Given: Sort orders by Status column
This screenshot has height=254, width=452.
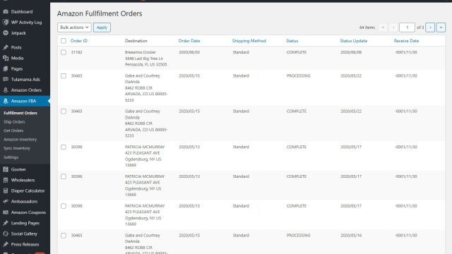Looking at the screenshot, I should click(292, 41).
